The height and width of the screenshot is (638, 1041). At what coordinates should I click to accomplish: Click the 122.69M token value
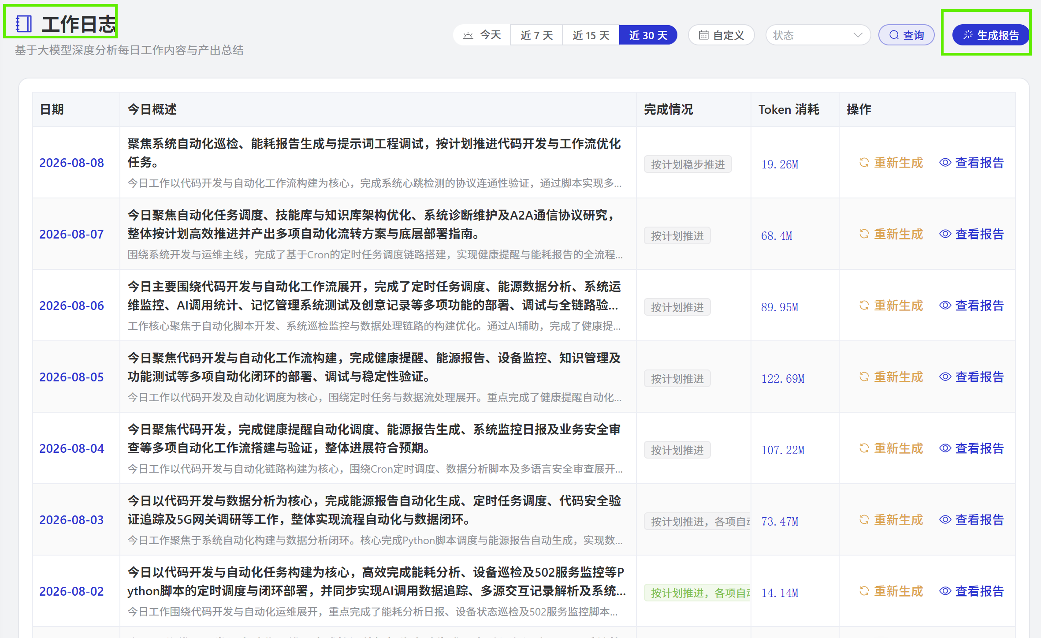click(783, 379)
